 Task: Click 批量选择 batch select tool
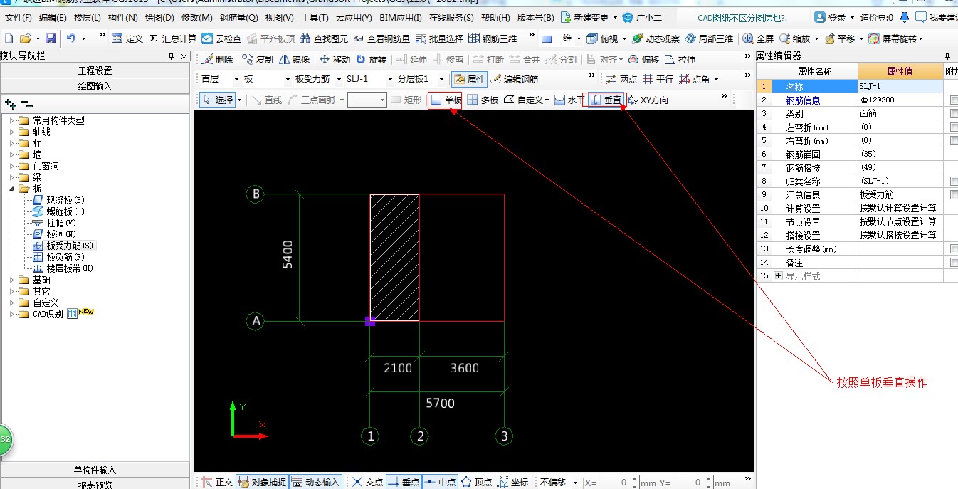(x=439, y=38)
